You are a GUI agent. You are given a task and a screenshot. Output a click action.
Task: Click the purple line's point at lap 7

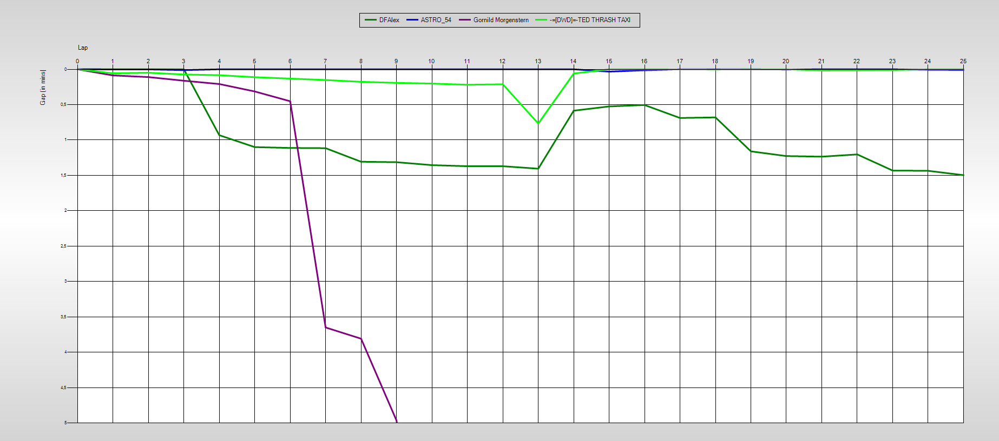point(325,327)
